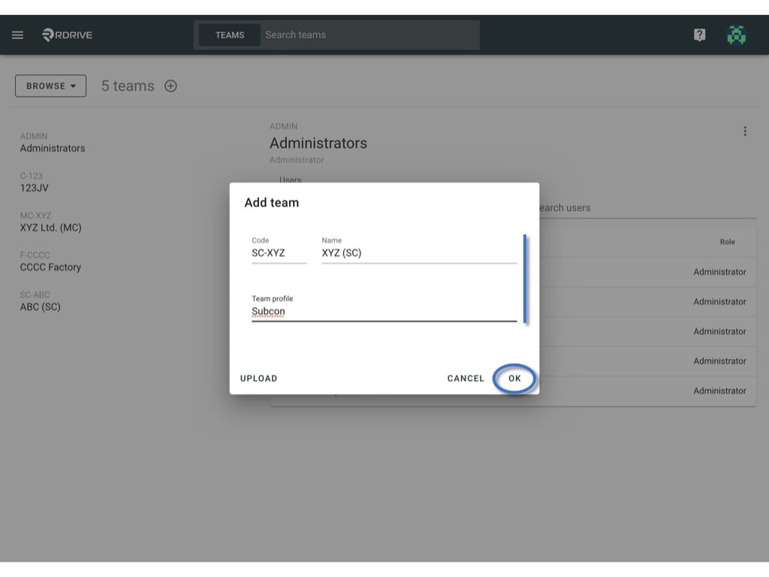Click the Name field with XYZ (SC)
This screenshot has height=577, width=769.
pos(419,252)
